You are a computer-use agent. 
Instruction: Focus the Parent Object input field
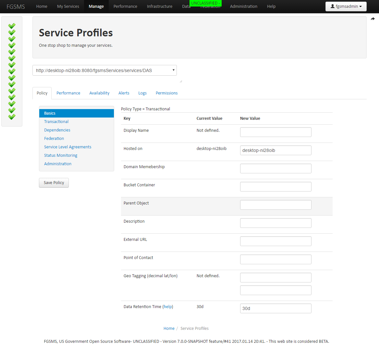[276, 205]
